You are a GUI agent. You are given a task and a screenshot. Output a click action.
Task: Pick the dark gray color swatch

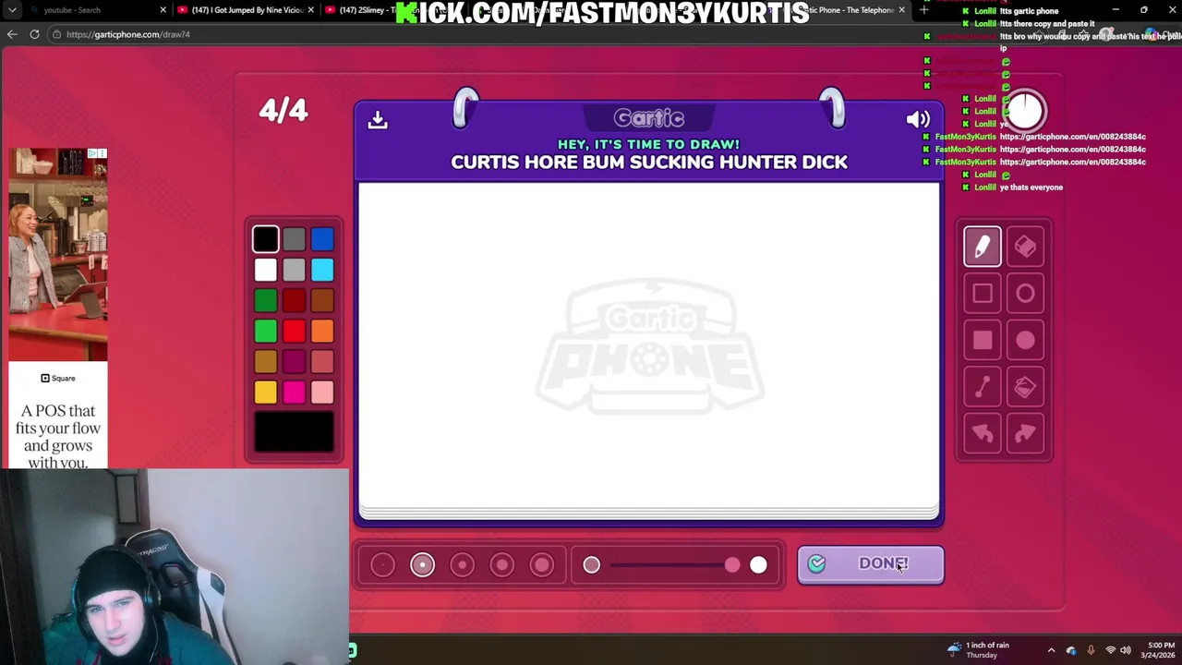click(294, 239)
